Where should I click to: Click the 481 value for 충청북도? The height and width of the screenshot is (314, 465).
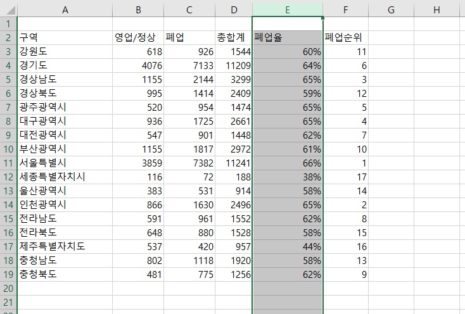138,275
